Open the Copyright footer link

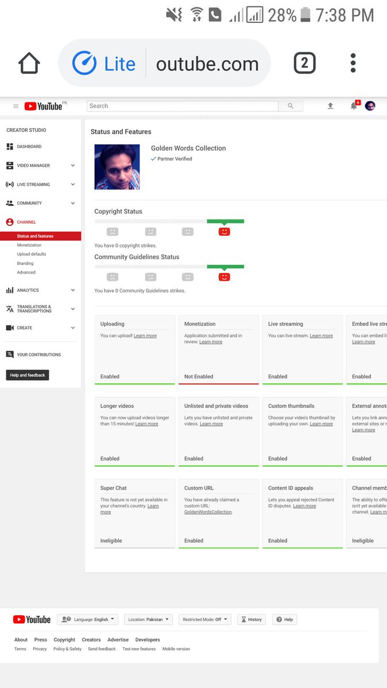(64, 640)
